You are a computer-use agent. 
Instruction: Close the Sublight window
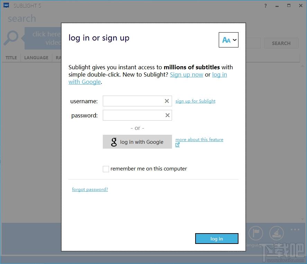(x=301, y=6)
